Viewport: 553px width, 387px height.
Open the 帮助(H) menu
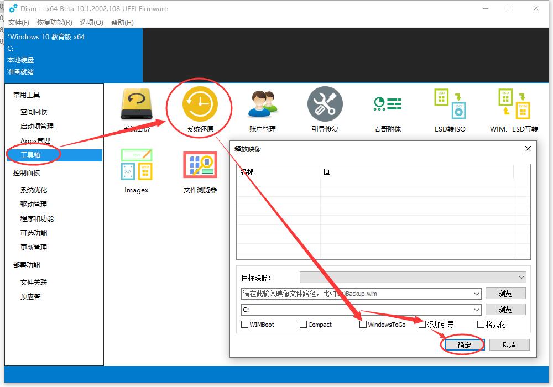[x=122, y=23]
